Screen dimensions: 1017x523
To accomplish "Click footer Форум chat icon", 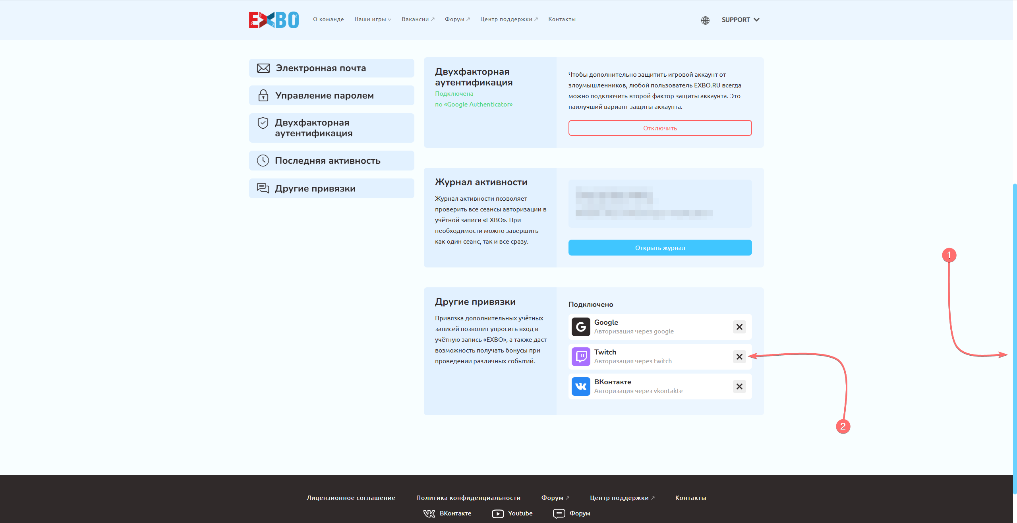I will point(559,513).
